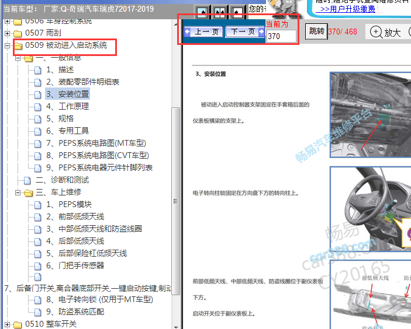The image size is (411, 329).
Task: Open 7、PEPS系统电路图(MT车型)
Action: (96, 143)
